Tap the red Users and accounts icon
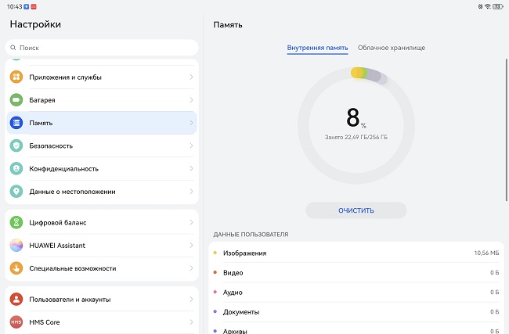This screenshot has height=334, width=509. (x=16, y=299)
